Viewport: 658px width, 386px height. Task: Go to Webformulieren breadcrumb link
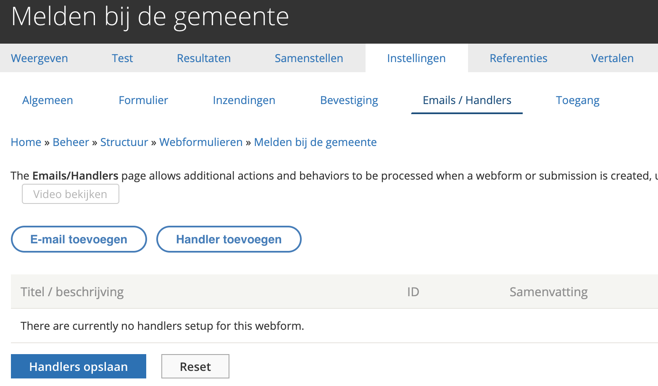201,142
